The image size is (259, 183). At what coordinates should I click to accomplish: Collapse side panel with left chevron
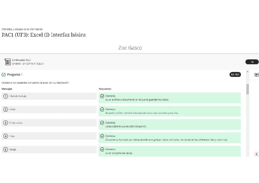coord(256,154)
